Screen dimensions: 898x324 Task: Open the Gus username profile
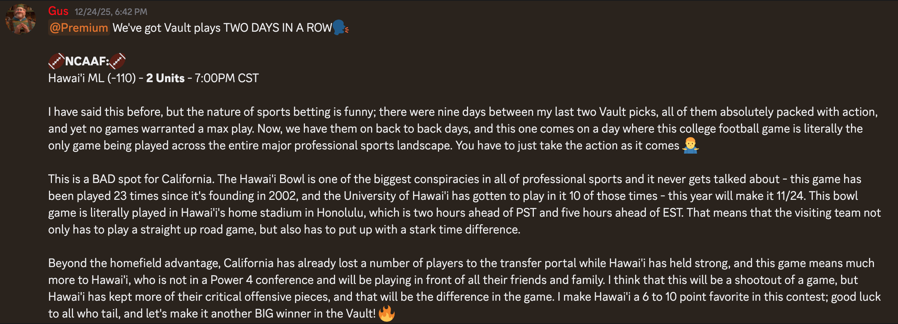tap(58, 11)
